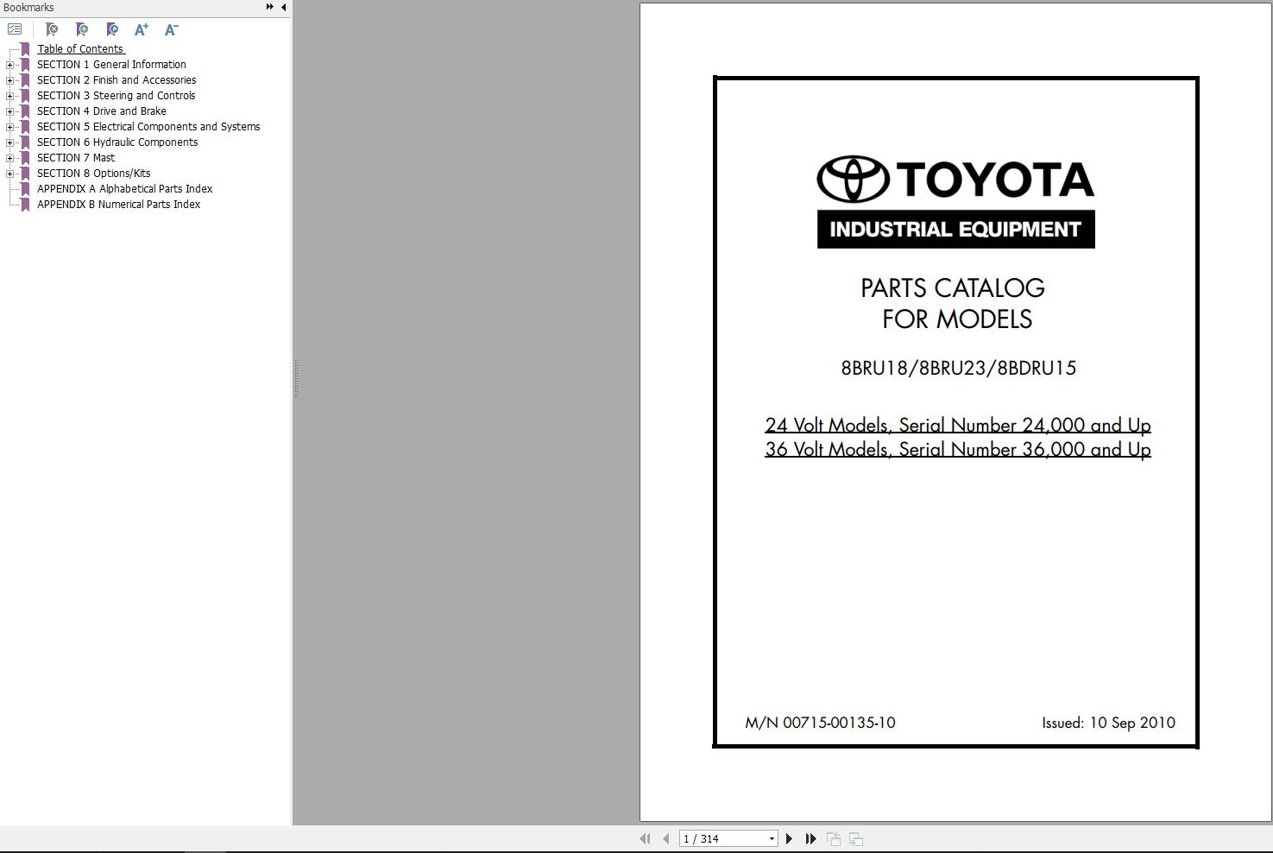Open the page number dropdown
This screenshot has height=853, width=1273.
pyautogui.click(x=772, y=838)
